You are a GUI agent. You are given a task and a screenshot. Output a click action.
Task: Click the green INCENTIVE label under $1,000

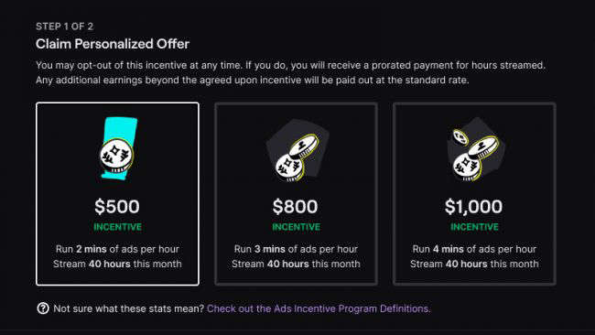pos(474,227)
